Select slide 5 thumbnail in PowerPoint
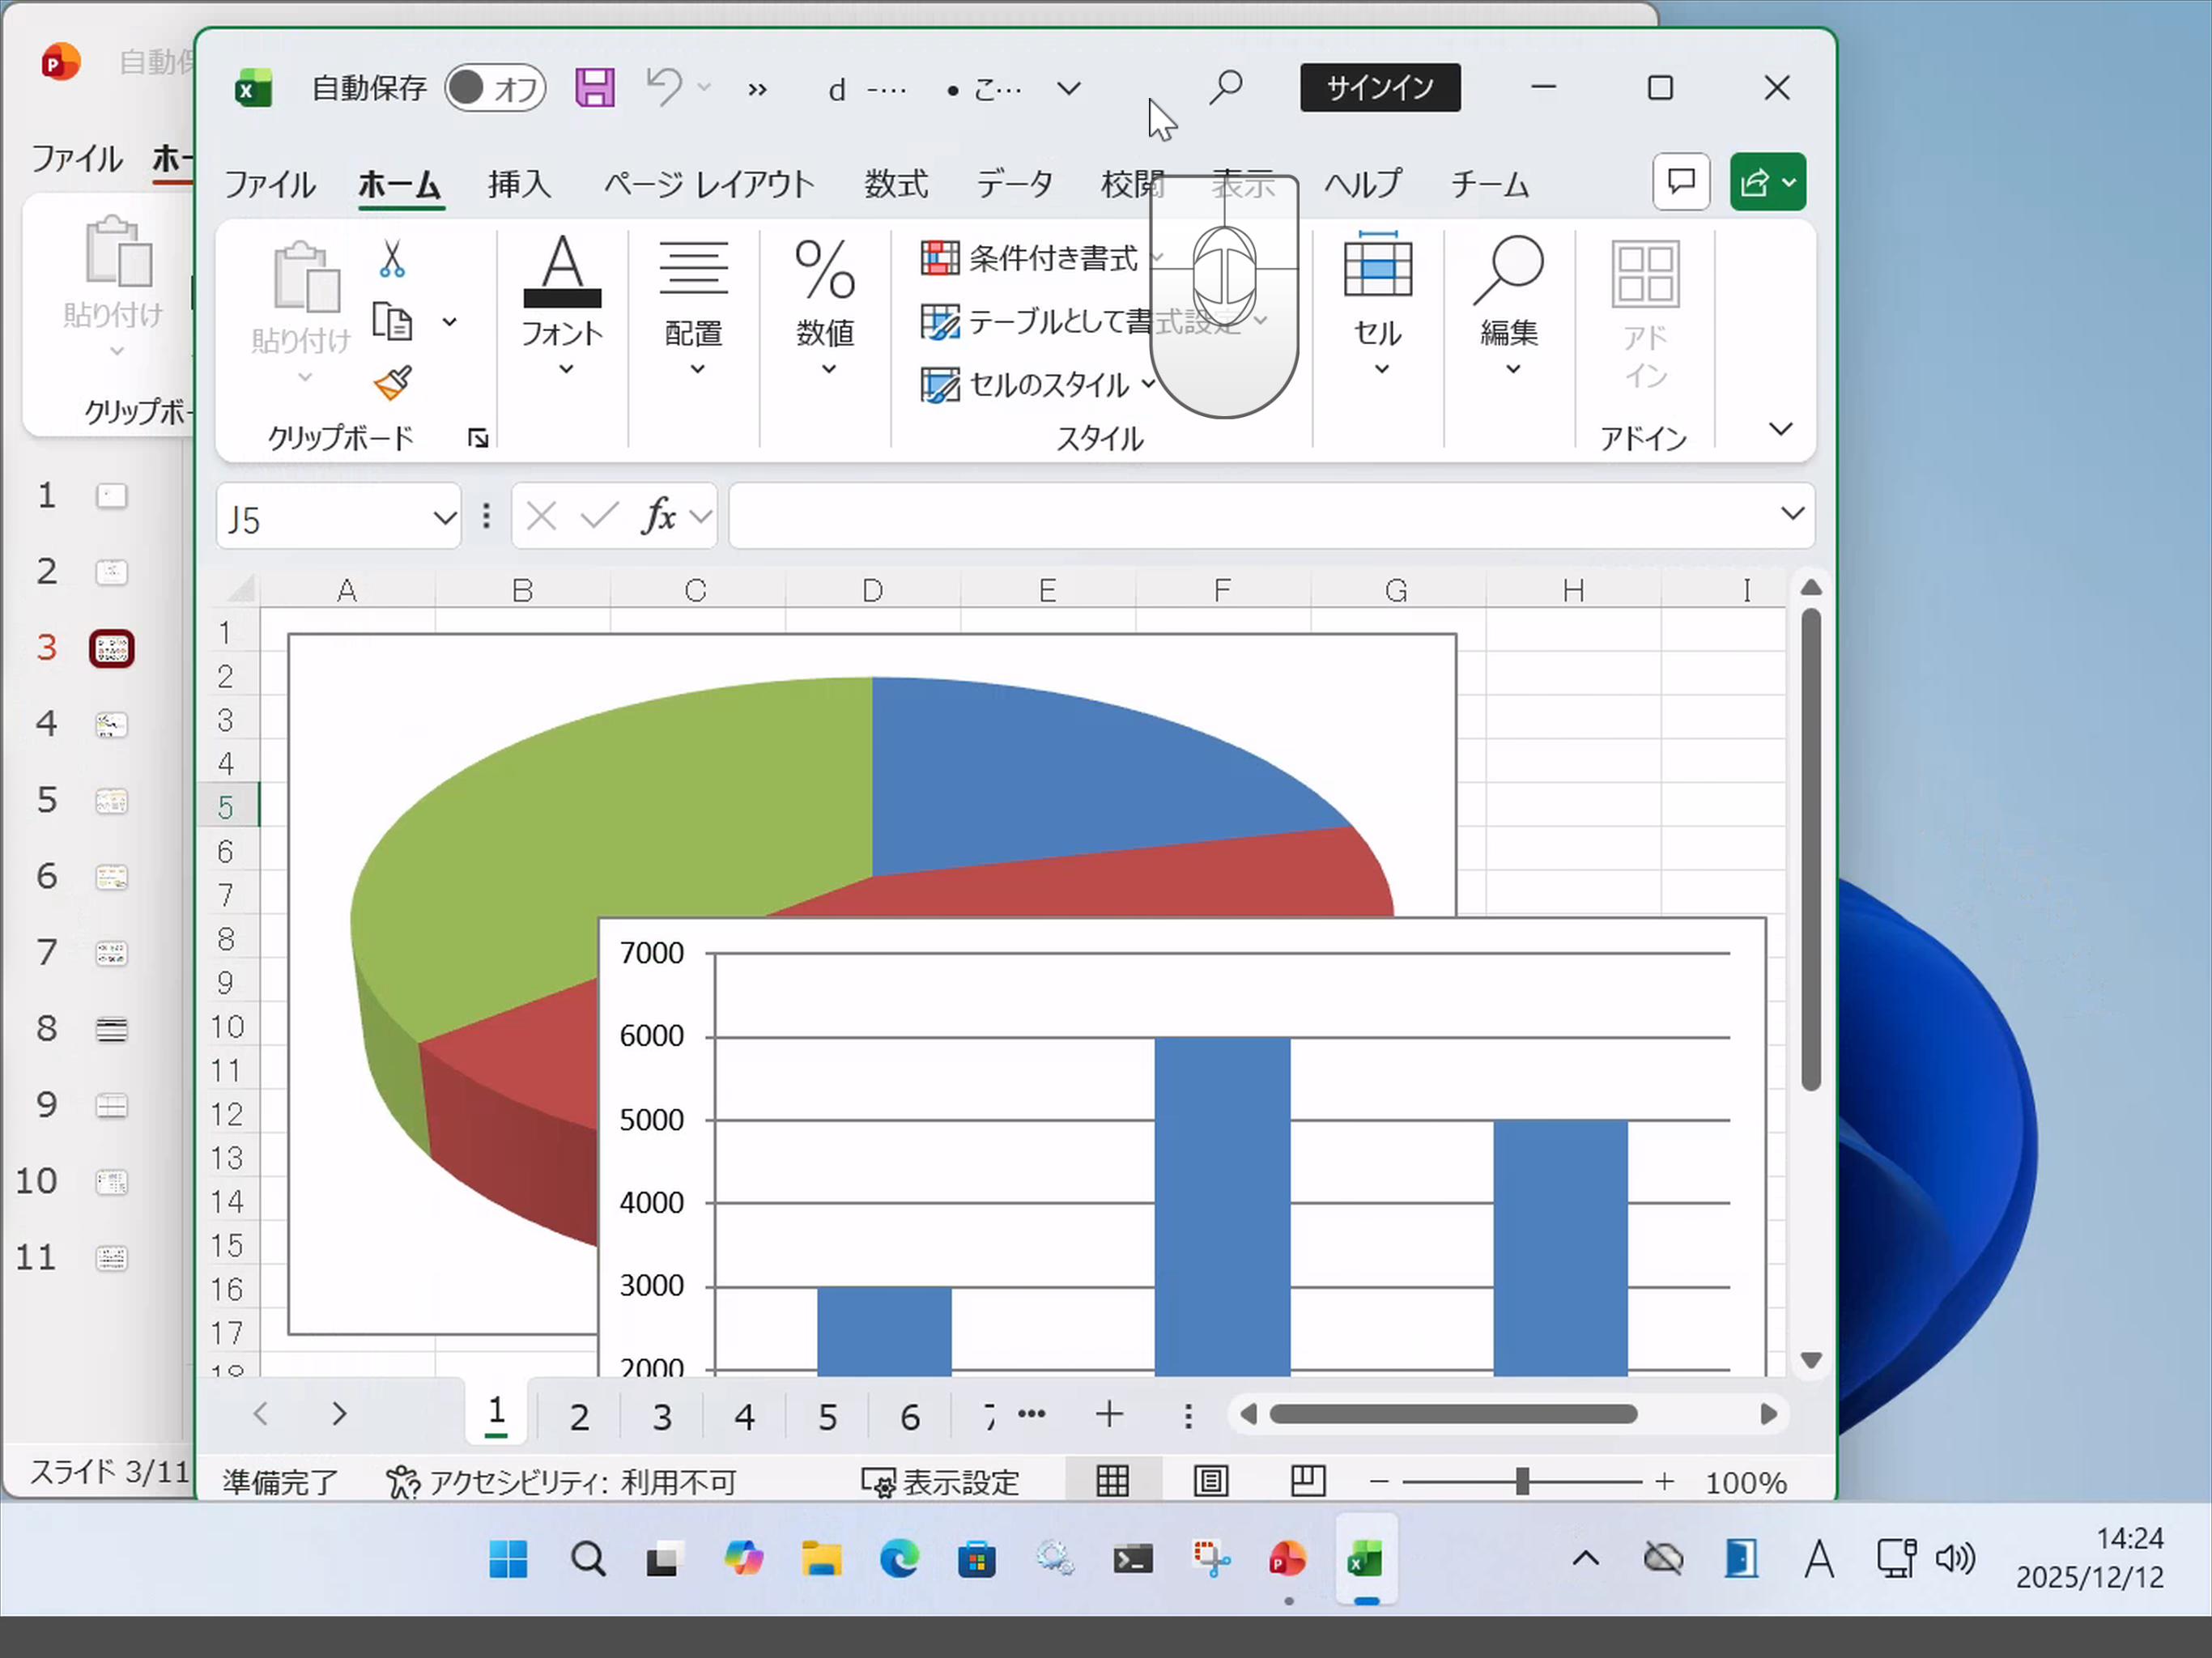The height and width of the screenshot is (1658, 2212). point(111,801)
